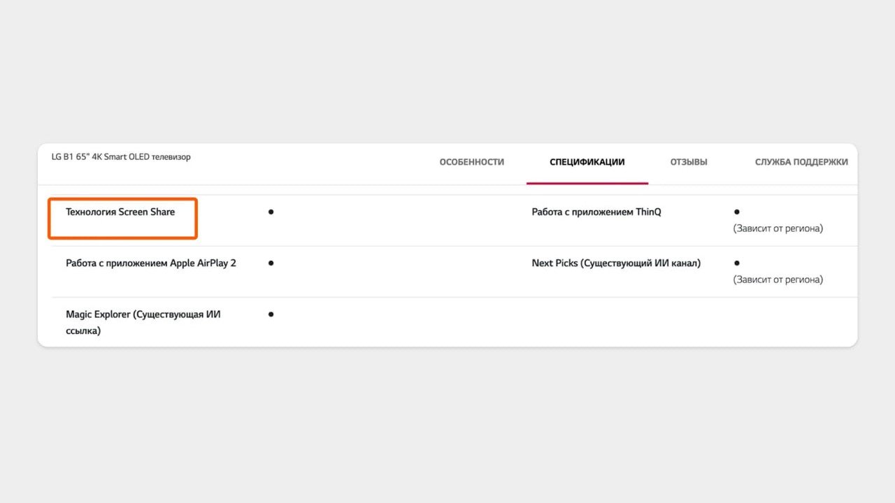Click the ссылка word in Magic Explorer row

point(83,331)
